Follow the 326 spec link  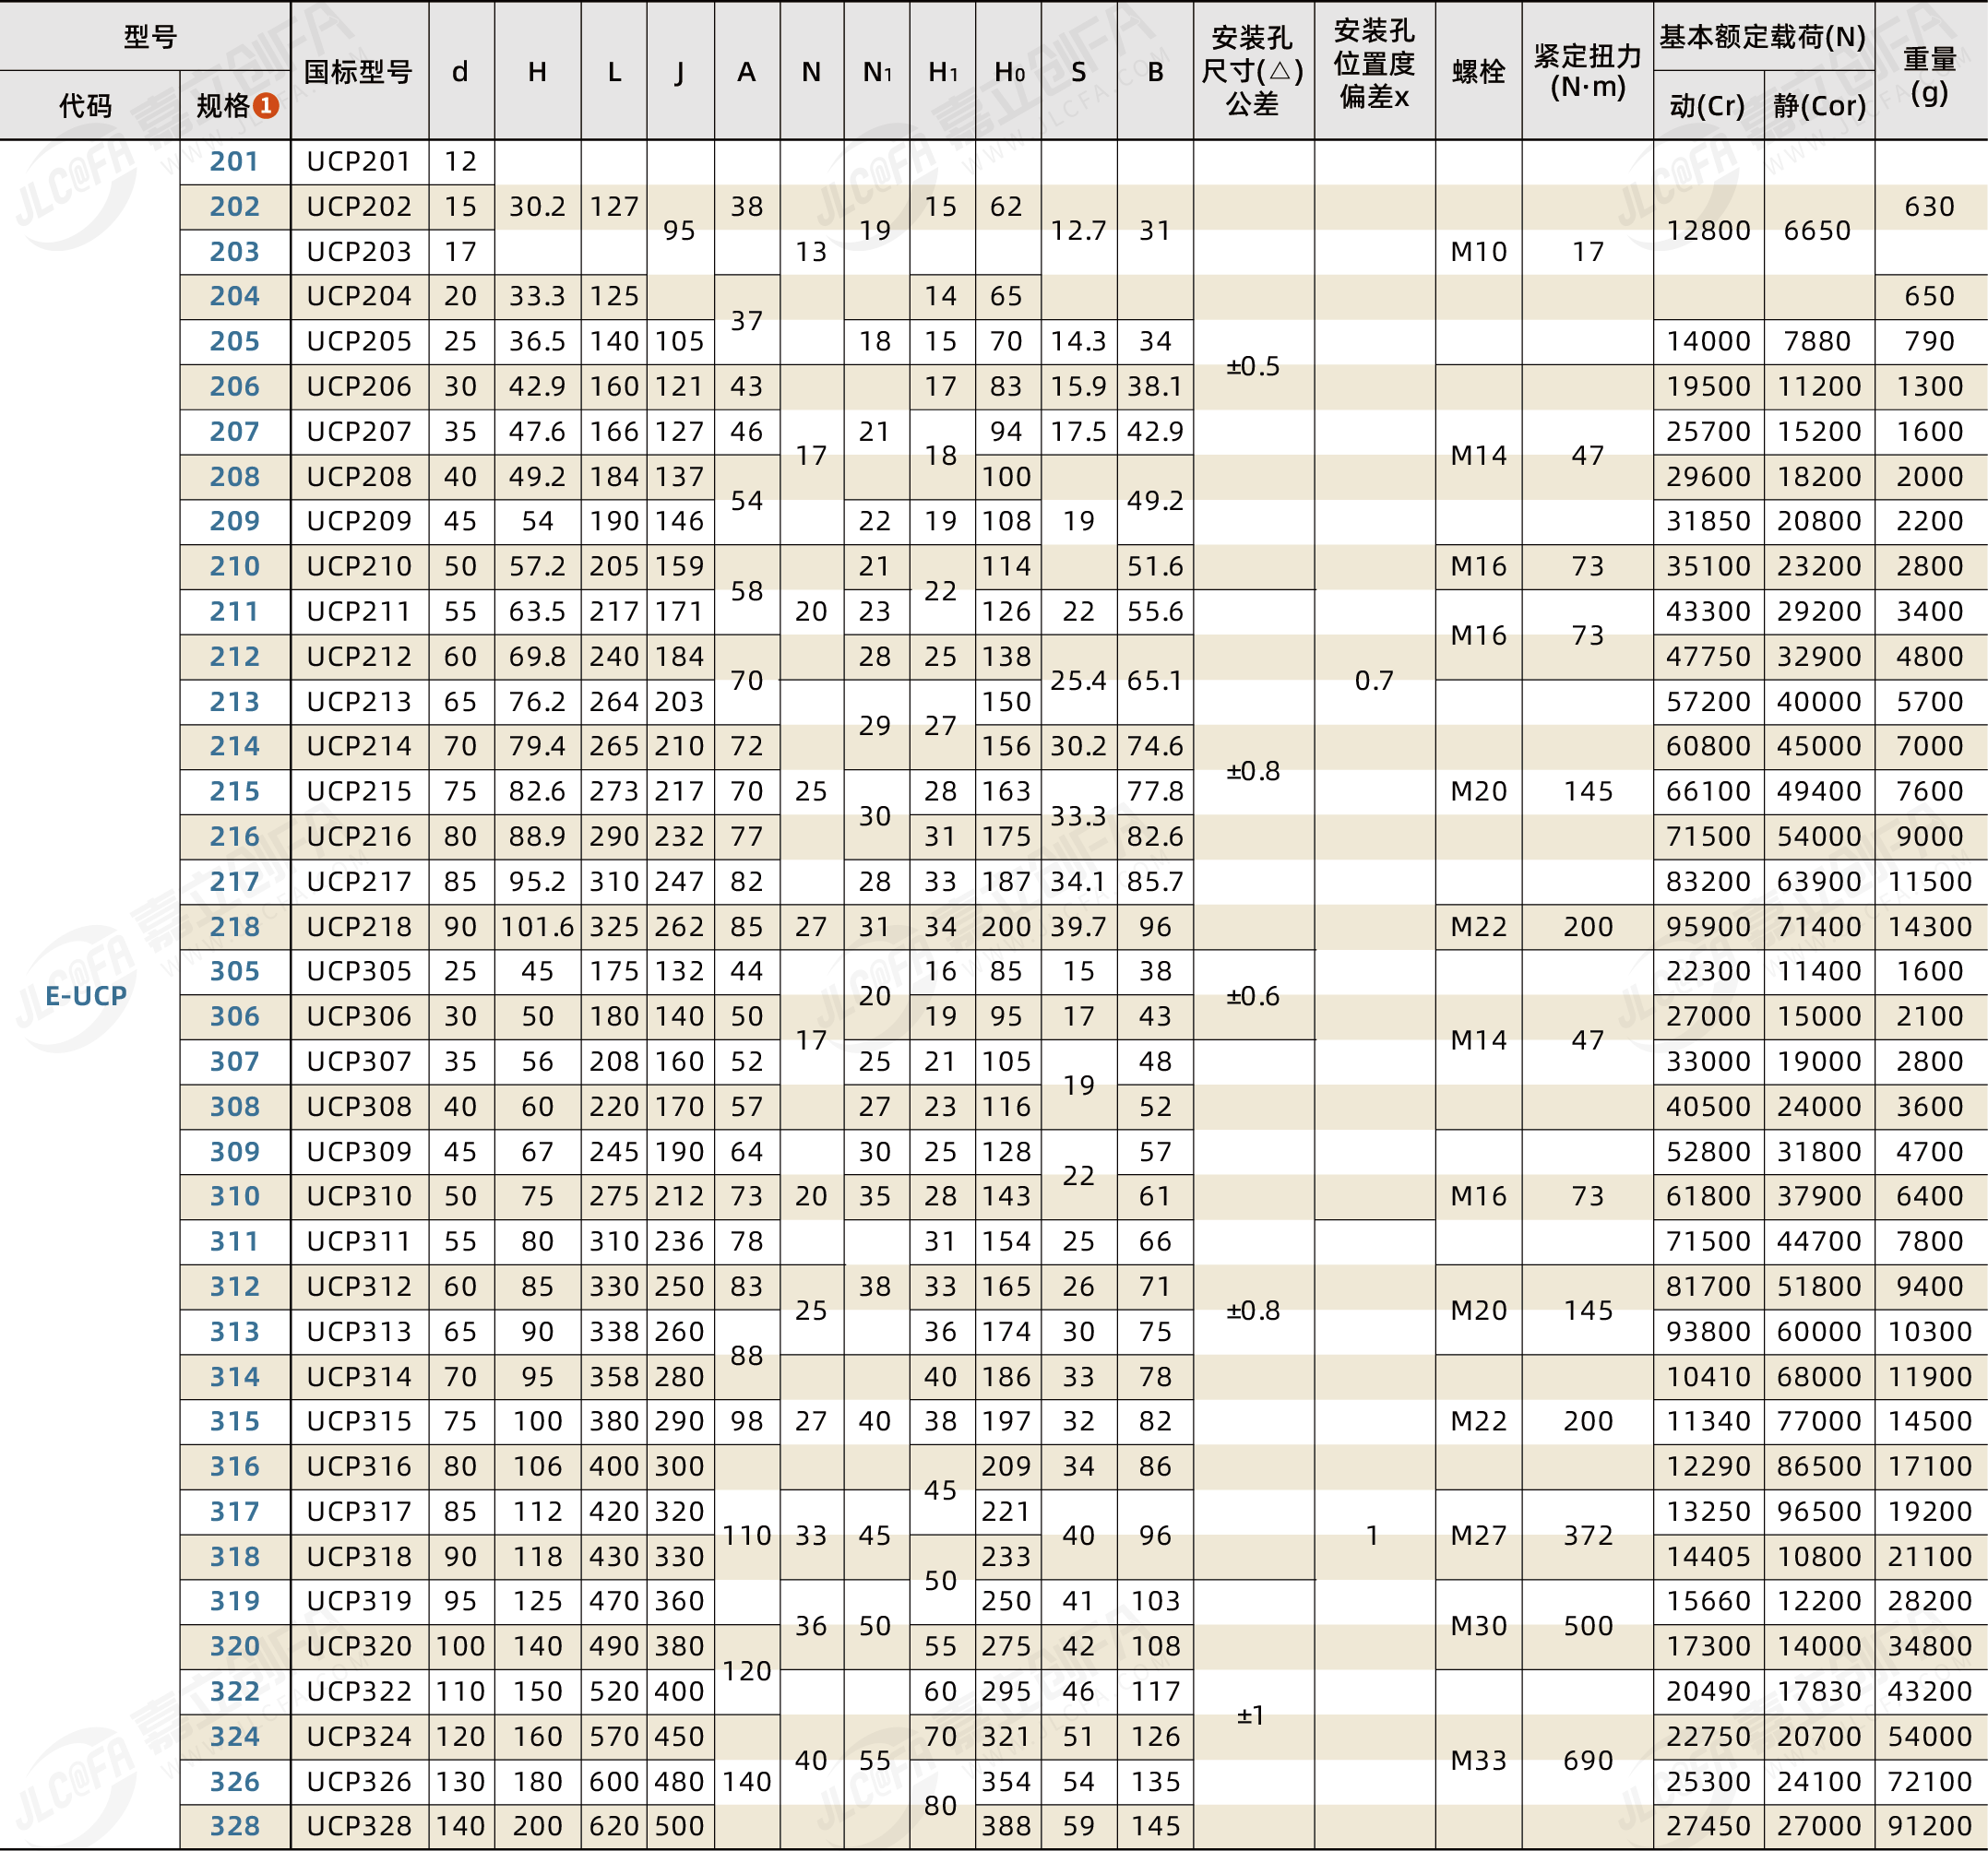tap(234, 1781)
